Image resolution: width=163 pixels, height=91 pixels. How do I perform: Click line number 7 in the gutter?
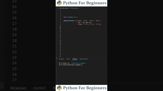61,21
